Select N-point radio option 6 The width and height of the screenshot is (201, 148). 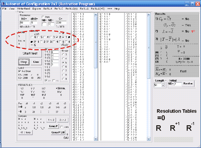[63, 66]
